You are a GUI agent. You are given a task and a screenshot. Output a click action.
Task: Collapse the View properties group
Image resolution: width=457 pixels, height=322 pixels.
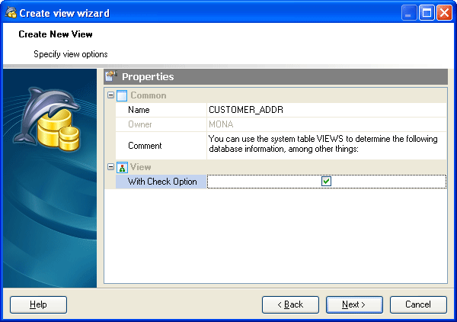pyautogui.click(x=111, y=167)
